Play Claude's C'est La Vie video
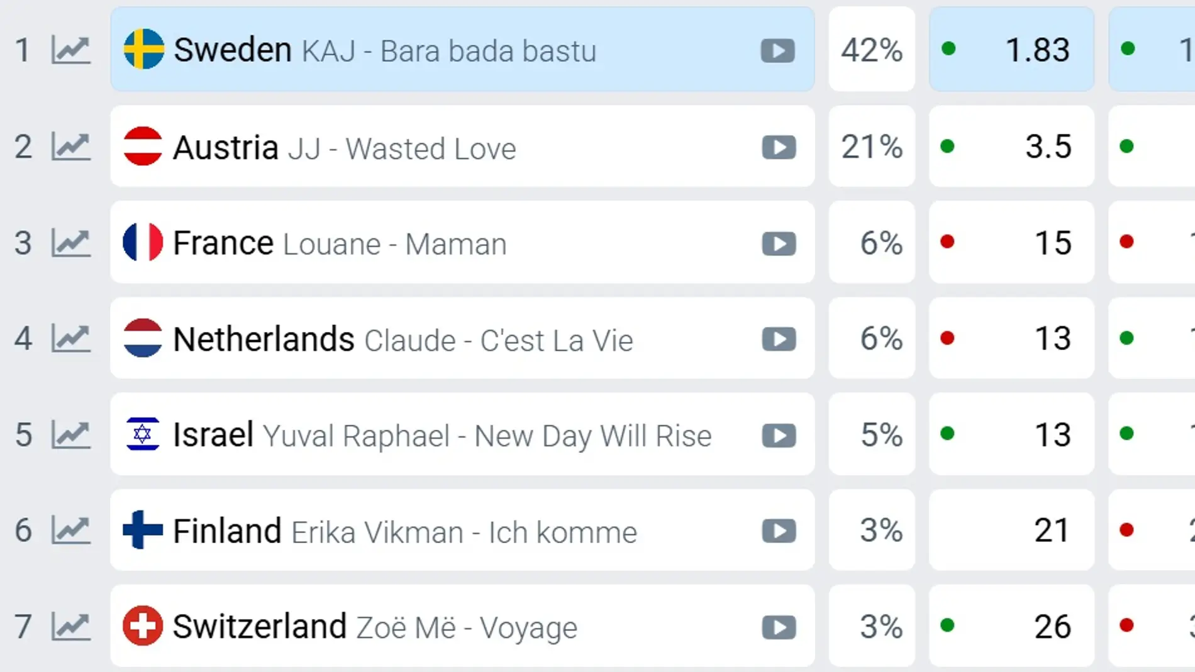The image size is (1195, 672). (x=779, y=339)
